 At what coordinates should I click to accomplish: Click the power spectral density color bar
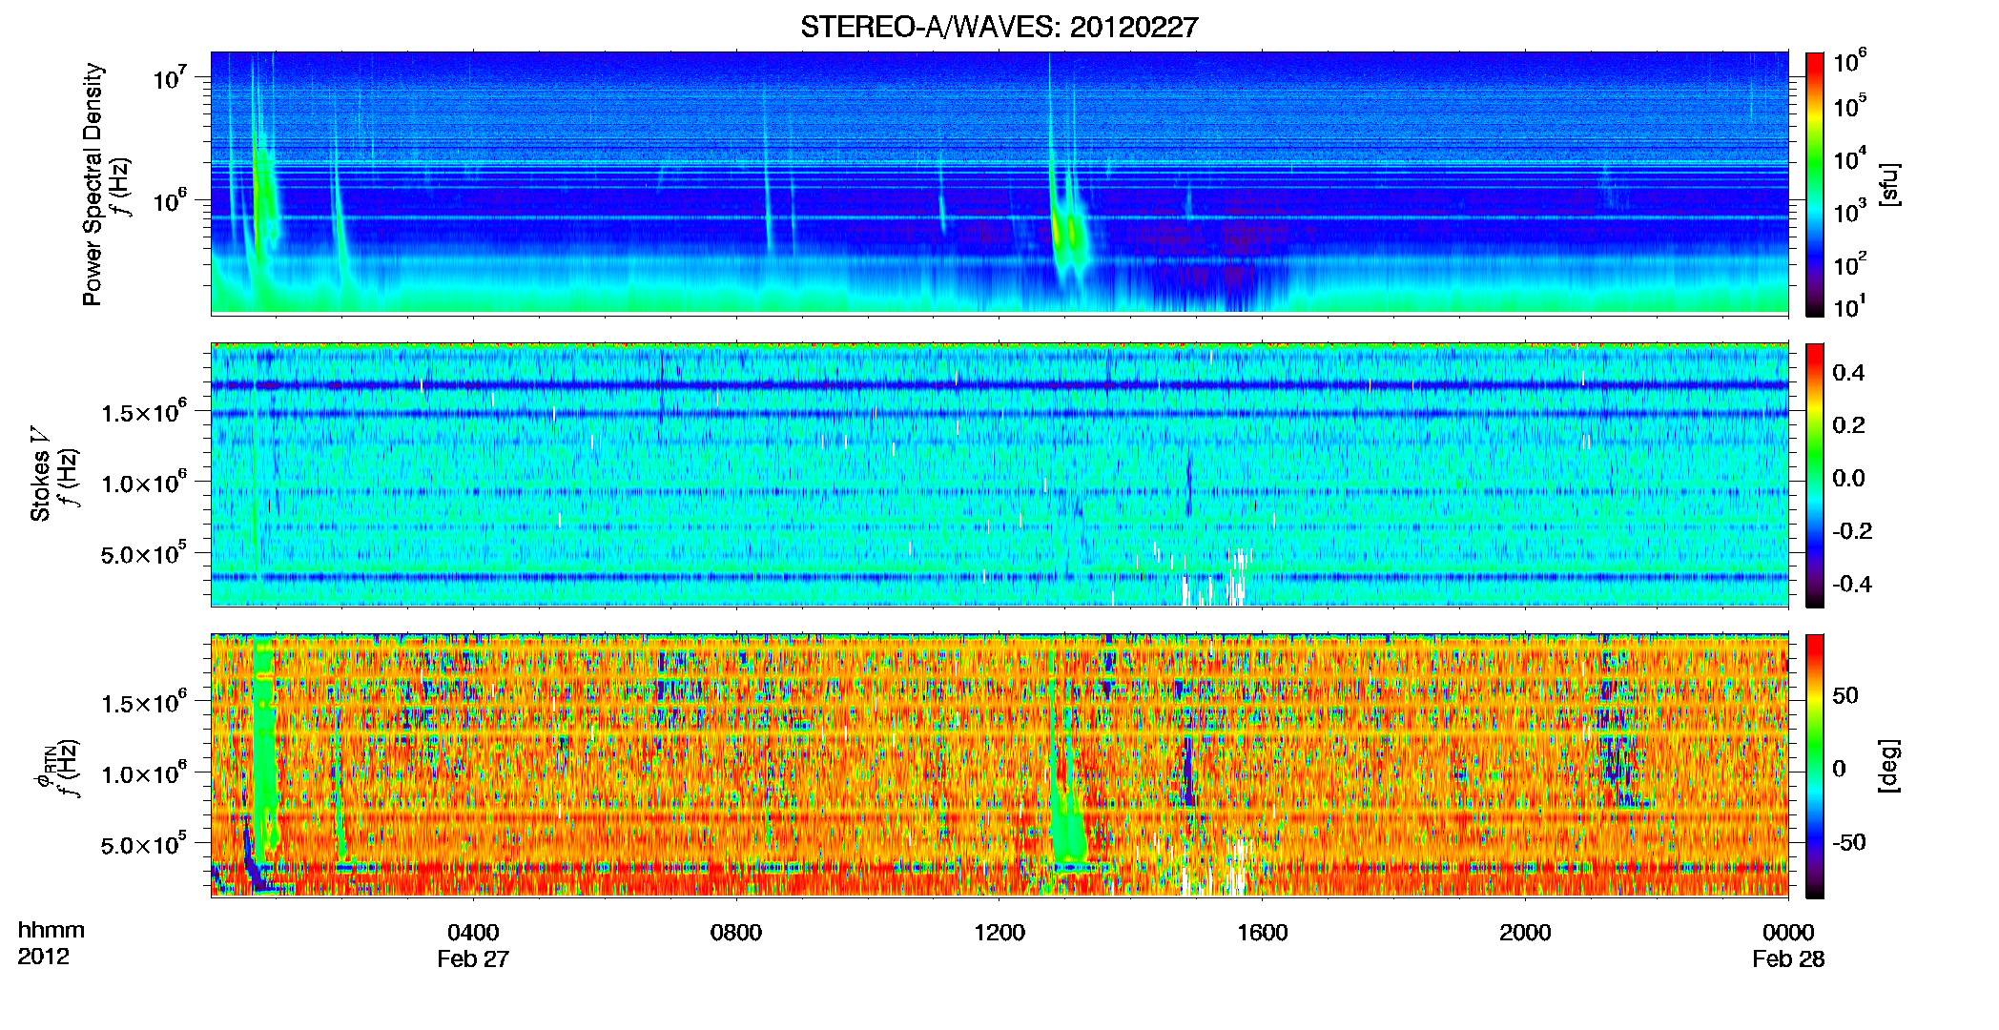click(1815, 184)
